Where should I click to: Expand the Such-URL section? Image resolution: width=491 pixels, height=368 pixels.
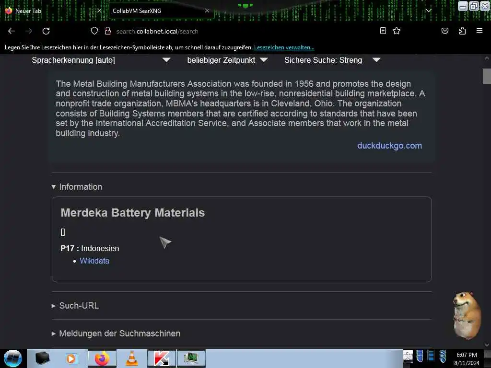[x=75, y=306]
